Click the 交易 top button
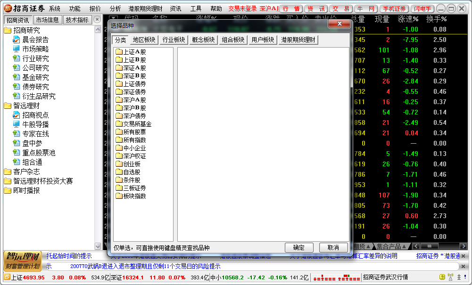Image resolution: width=472 pixels, height=285 pixels. coord(341,9)
